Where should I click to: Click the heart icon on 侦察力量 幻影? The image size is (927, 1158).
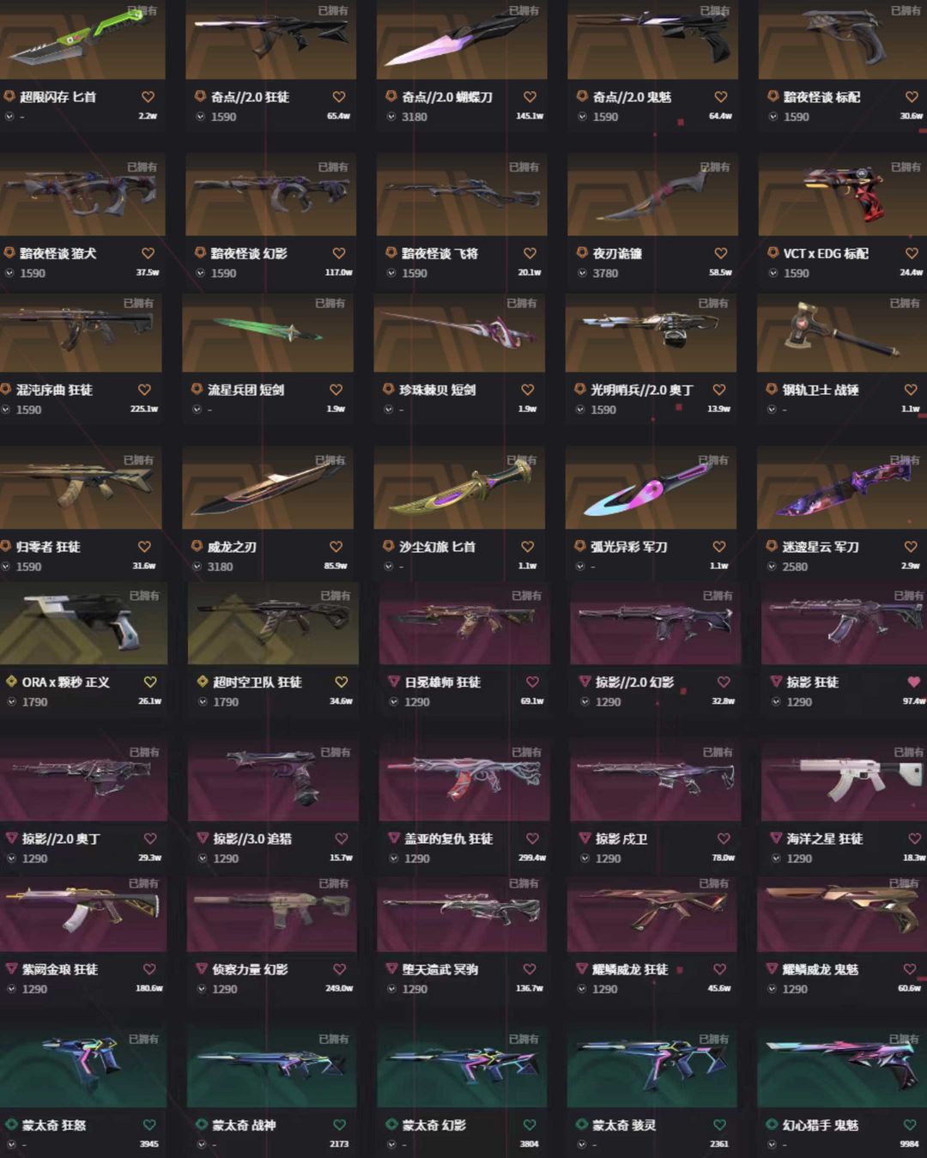pyautogui.click(x=339, y=969)
